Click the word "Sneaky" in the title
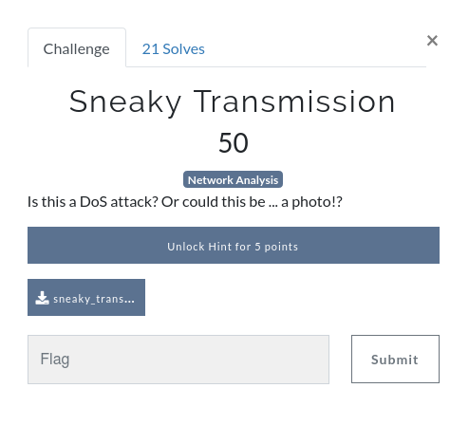Viewport: 469px width, 425px height. tap(125, 102)
